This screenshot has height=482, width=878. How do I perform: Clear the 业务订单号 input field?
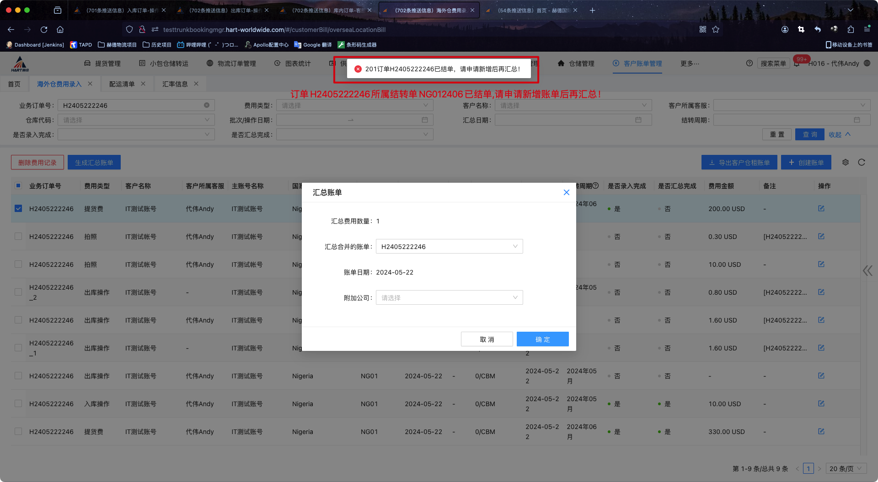pyautogui.click(x=207, y=105)
